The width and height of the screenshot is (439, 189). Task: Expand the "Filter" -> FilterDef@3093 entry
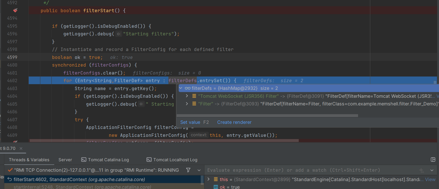[x=187, y=104]
